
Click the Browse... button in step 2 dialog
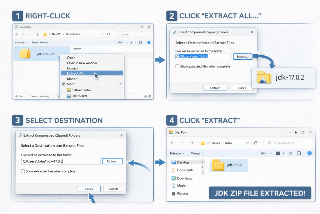click(242, 57)
